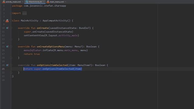This screenshot has height=109, width=194.
Task: Click line number 1 in the gutter
Action: click(x=4, y=6)
